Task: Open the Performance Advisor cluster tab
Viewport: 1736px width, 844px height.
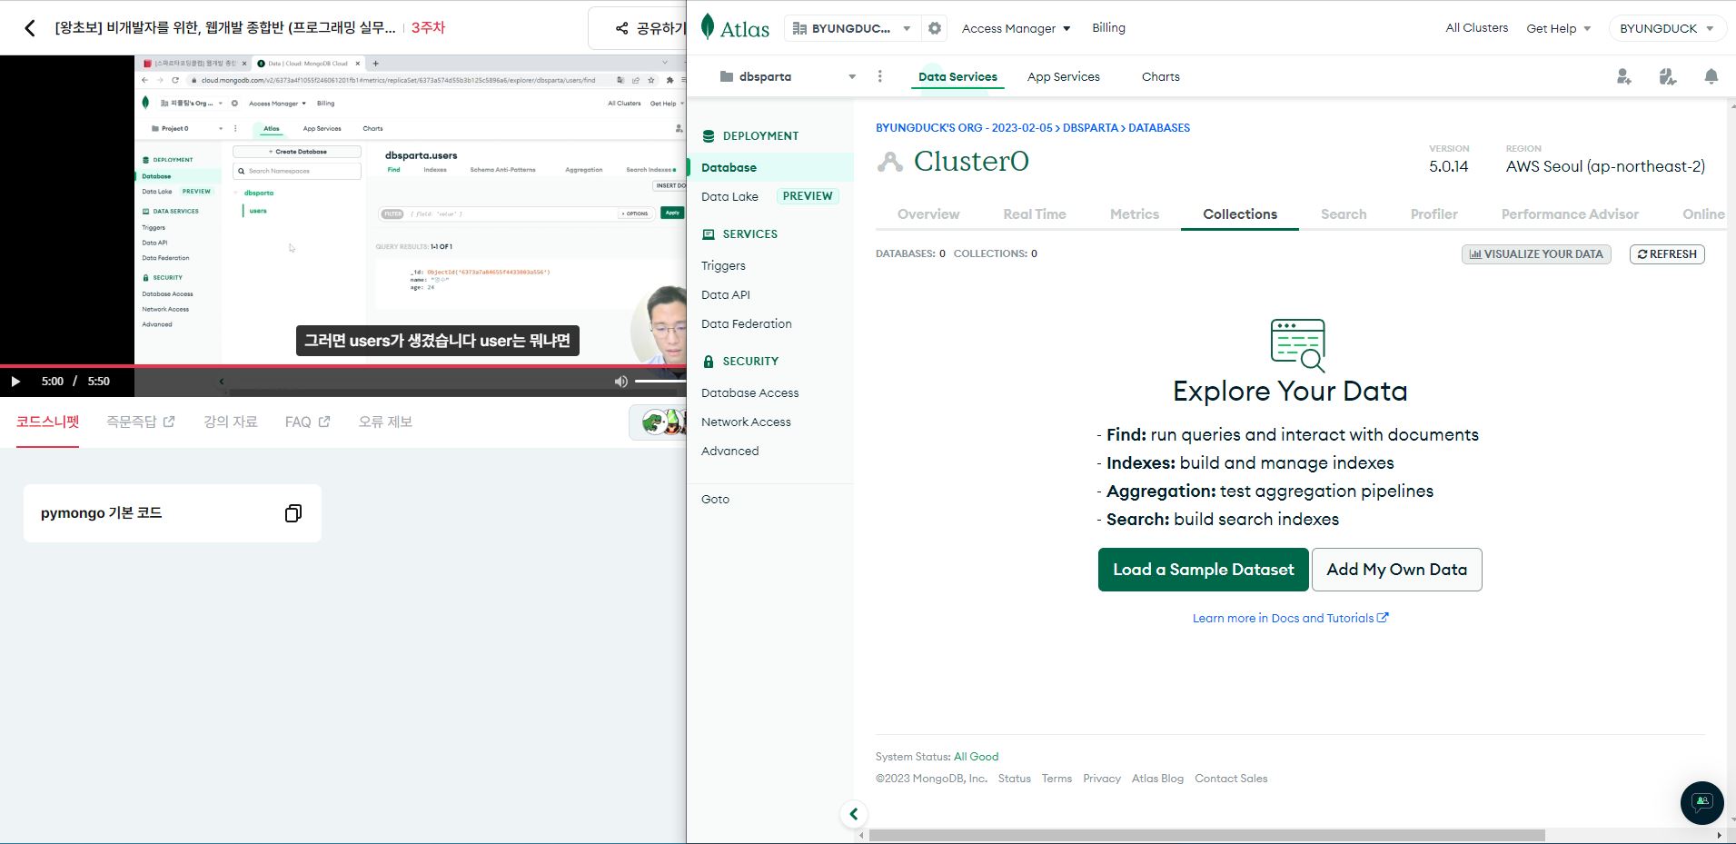Action: [x=1570, y=214]
